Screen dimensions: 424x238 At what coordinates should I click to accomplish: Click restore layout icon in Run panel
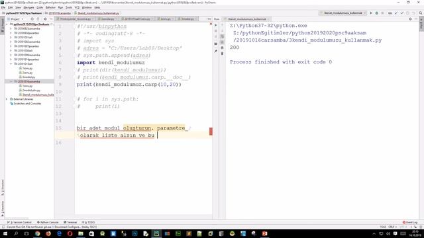pos(216,44)
